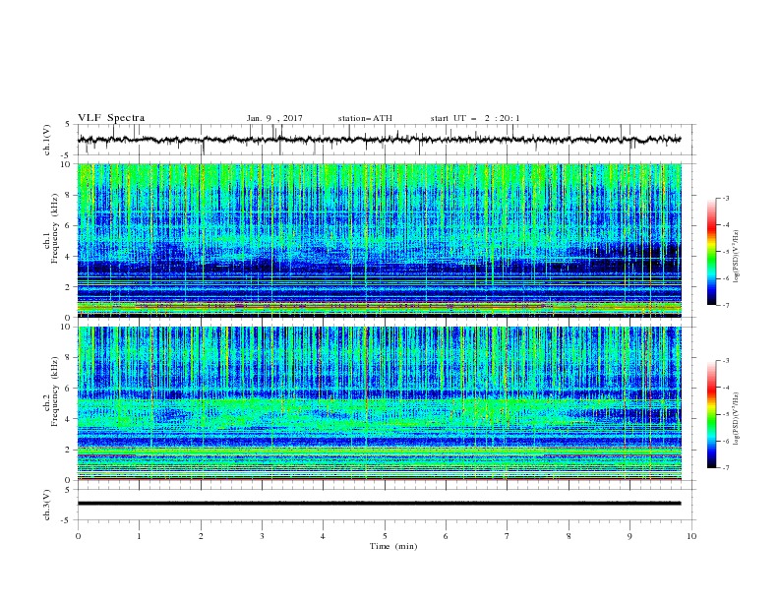Click the "-5" tick label on ch.3(V) axis
Image resolution: width=779 pixels, height=602 pixels.
pos(67,520)
